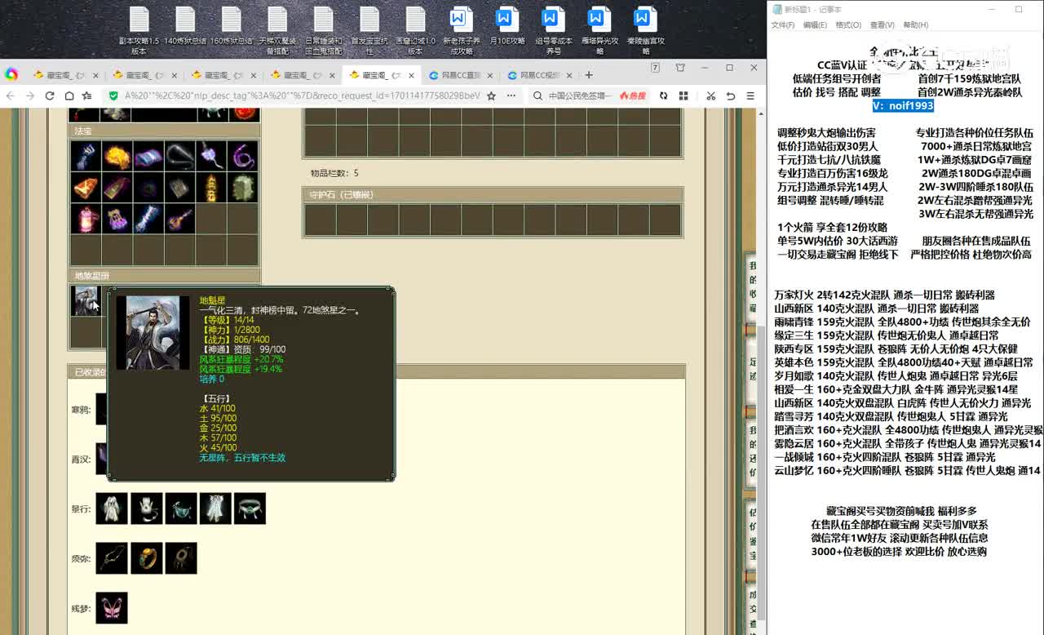This screenshot has height=635, width=1044.
Task: Select the blue-white sword treasure icon
Action: click(x=148, y=219)
